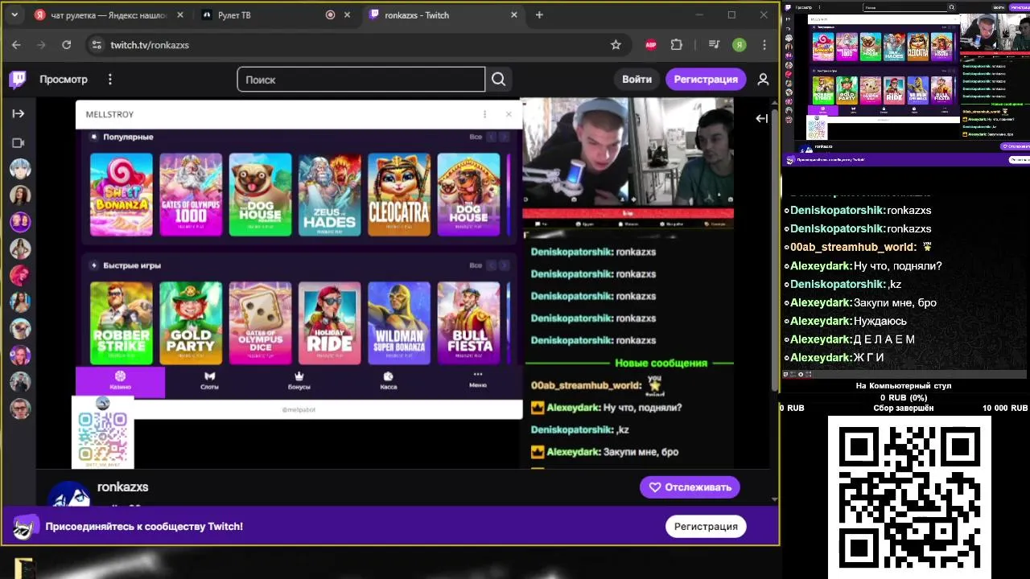Close the 'Рулет ТВ' tab
The image size is (1030, 579).
point(347,14)
